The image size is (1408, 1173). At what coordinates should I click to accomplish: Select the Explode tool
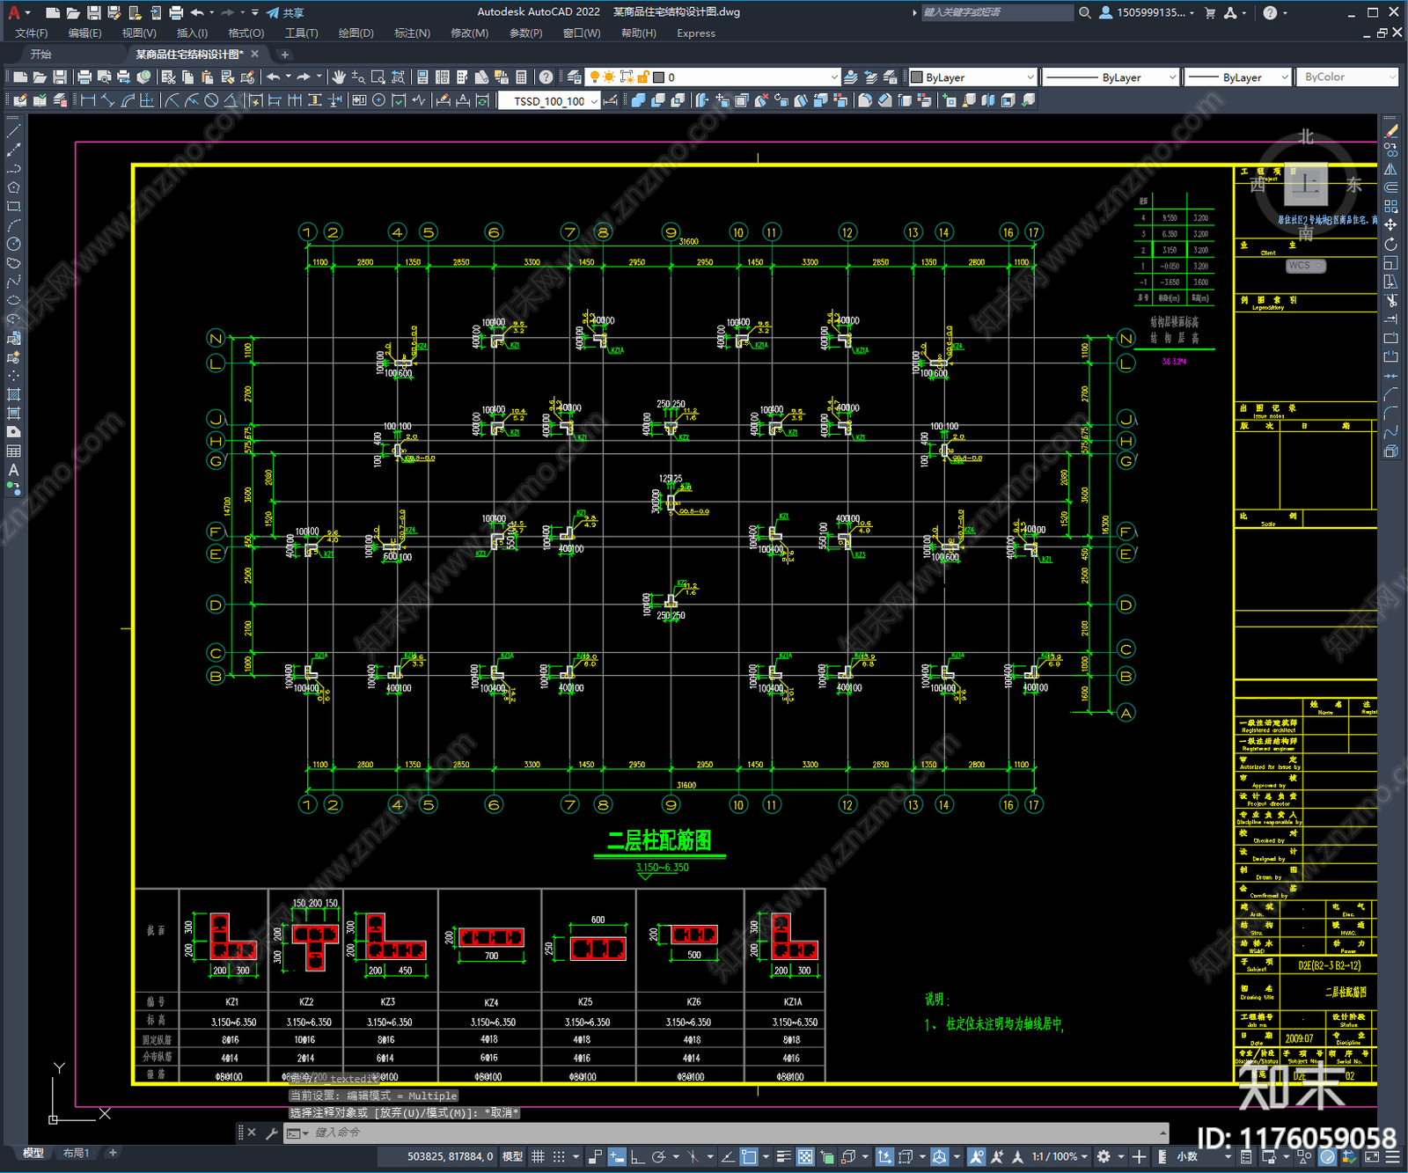coord(1391,451)
